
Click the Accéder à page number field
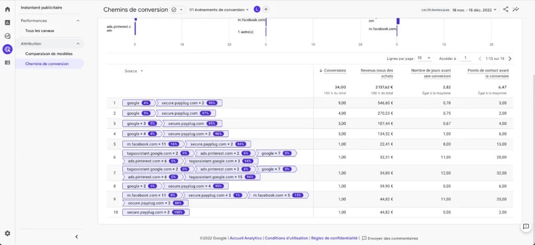point(466,58)
